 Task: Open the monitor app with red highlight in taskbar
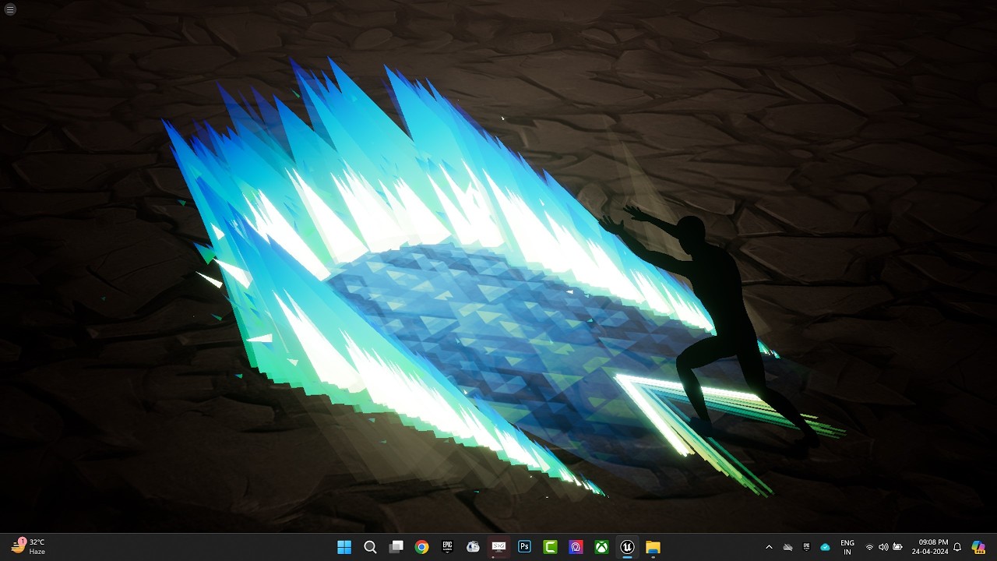[x=498, y=547]
